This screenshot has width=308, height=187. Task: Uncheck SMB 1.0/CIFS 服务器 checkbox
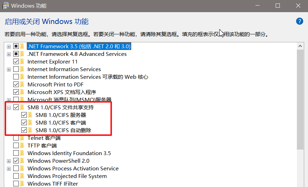24,115
